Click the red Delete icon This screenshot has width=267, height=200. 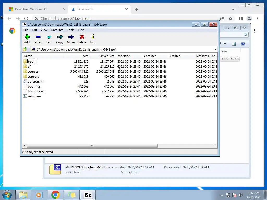coord(82,37)
